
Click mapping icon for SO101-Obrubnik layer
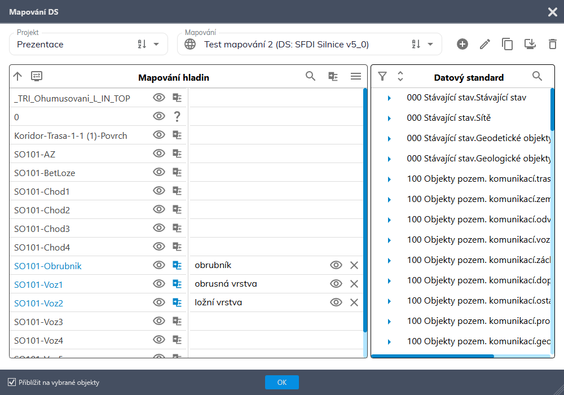coord(177,265)
